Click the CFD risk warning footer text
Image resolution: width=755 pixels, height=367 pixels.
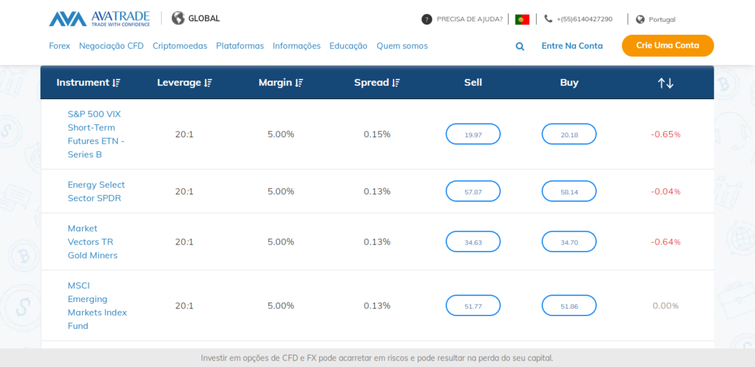pos(377,359)
